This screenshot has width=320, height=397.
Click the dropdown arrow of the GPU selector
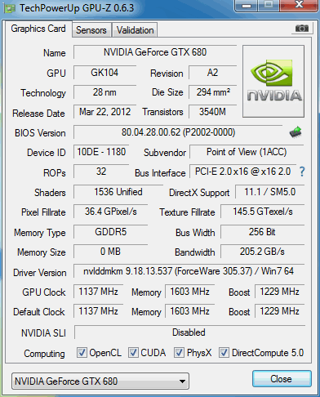point(182,381)
